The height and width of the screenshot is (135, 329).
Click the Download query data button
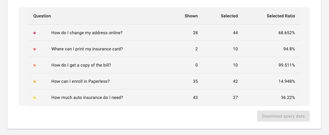coord(283,116)
